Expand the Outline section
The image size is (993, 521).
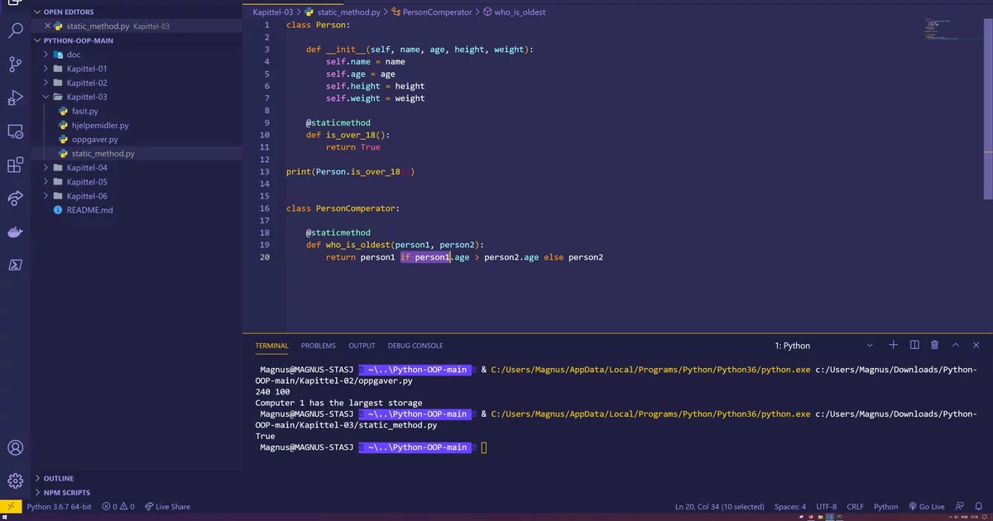[137, 478]
